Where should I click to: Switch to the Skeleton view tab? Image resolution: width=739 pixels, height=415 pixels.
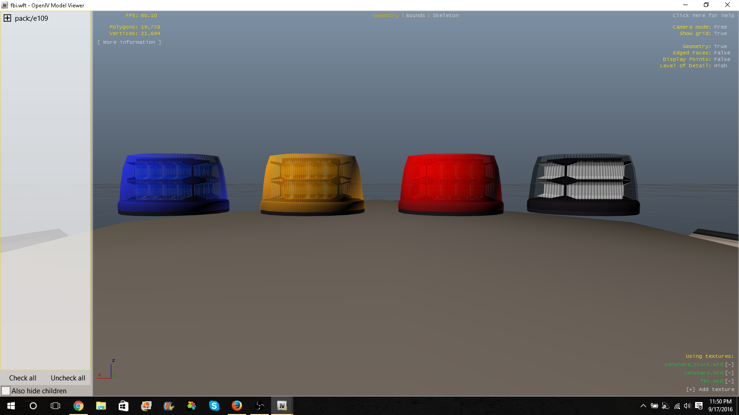tap(445, 16)
